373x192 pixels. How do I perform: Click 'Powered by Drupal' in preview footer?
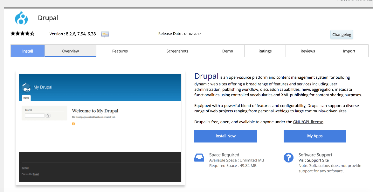[x=30, y=174]
